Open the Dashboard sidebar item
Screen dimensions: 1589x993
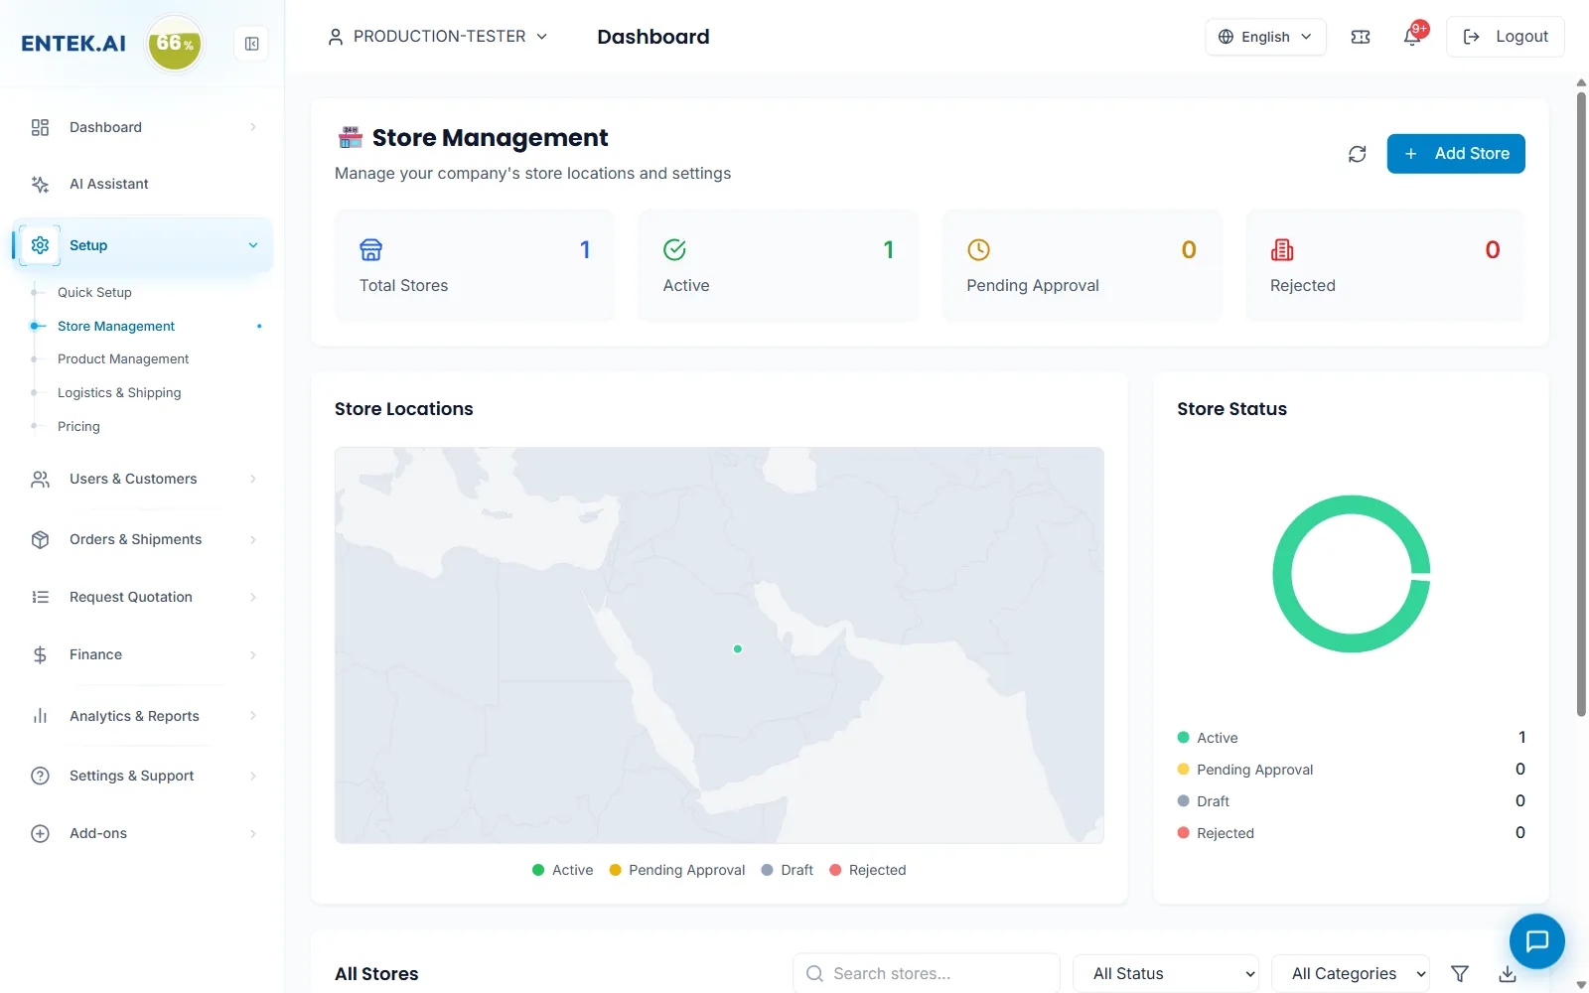click(143, 127)
